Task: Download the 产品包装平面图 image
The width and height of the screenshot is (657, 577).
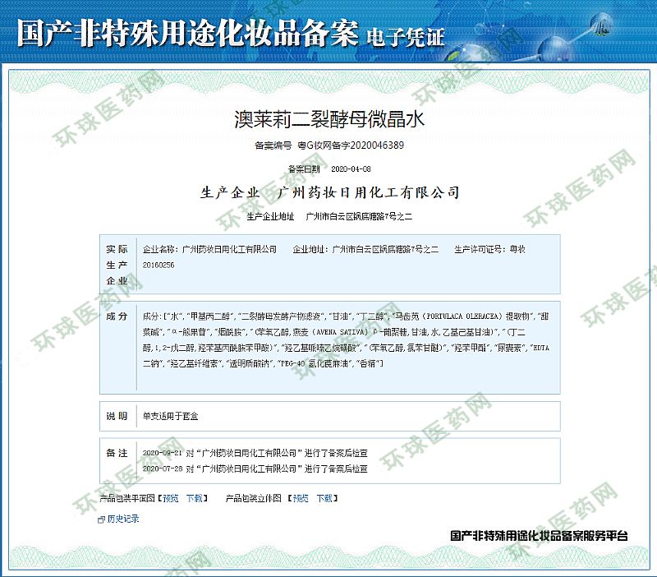Action: pyautogui.click(x=194, y=498)
